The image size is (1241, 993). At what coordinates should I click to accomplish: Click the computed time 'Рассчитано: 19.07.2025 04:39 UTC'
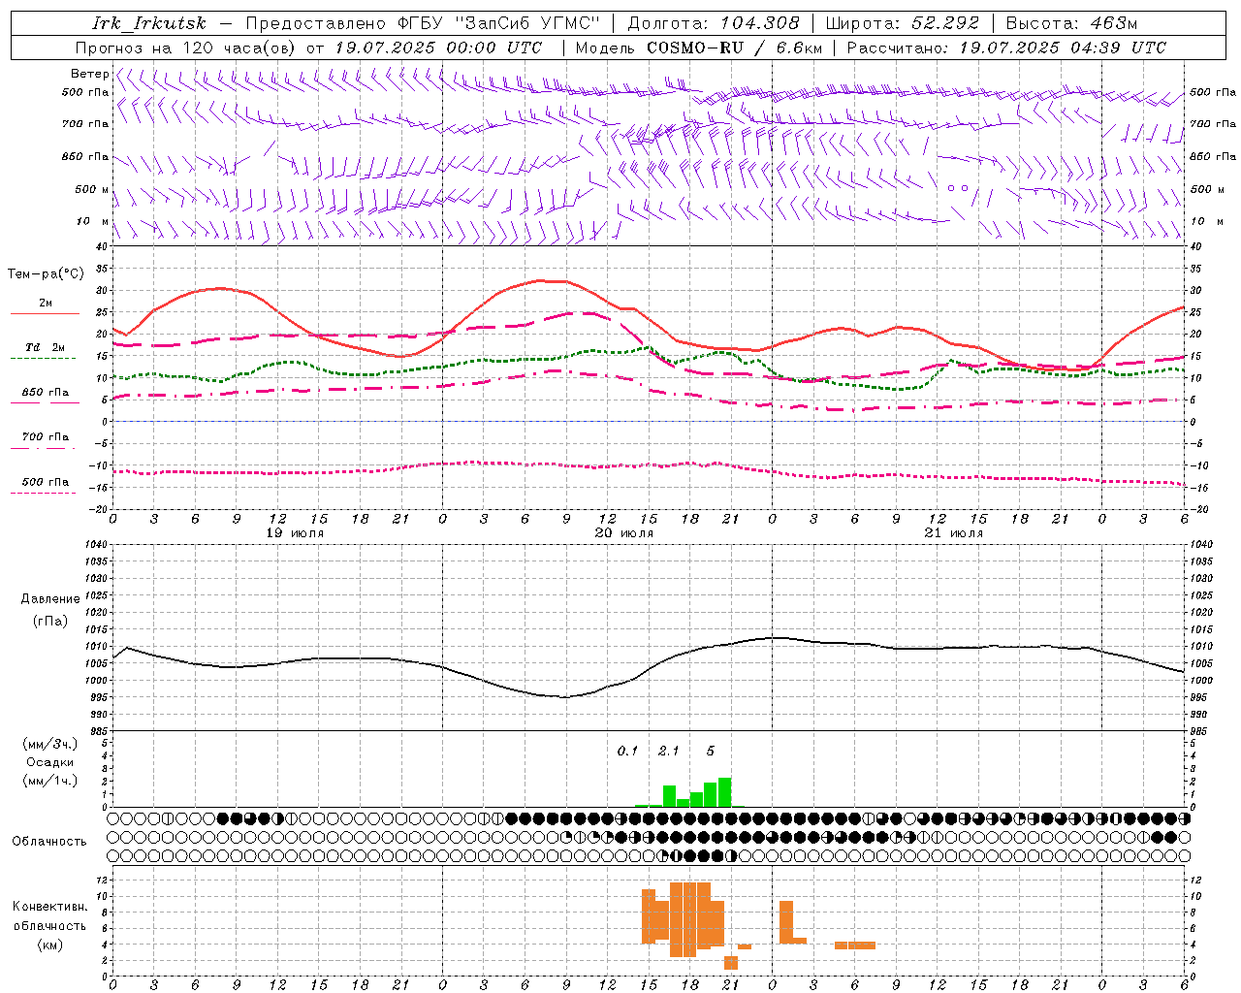click(x=1006, y=48)
